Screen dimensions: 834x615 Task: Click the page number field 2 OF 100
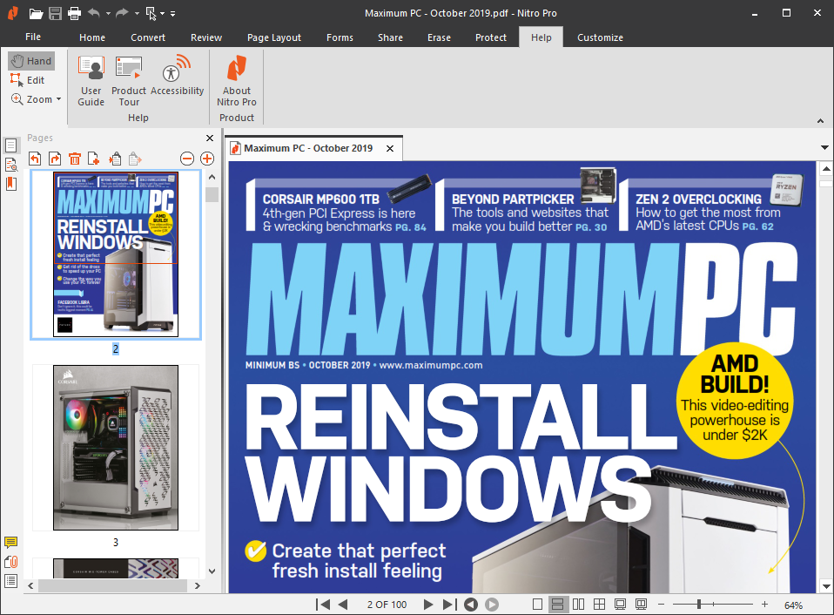[x=387, y=605]
